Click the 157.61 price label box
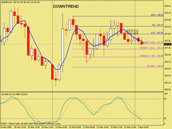The width and height of the screenshot is (172, 129). point(132,32)
